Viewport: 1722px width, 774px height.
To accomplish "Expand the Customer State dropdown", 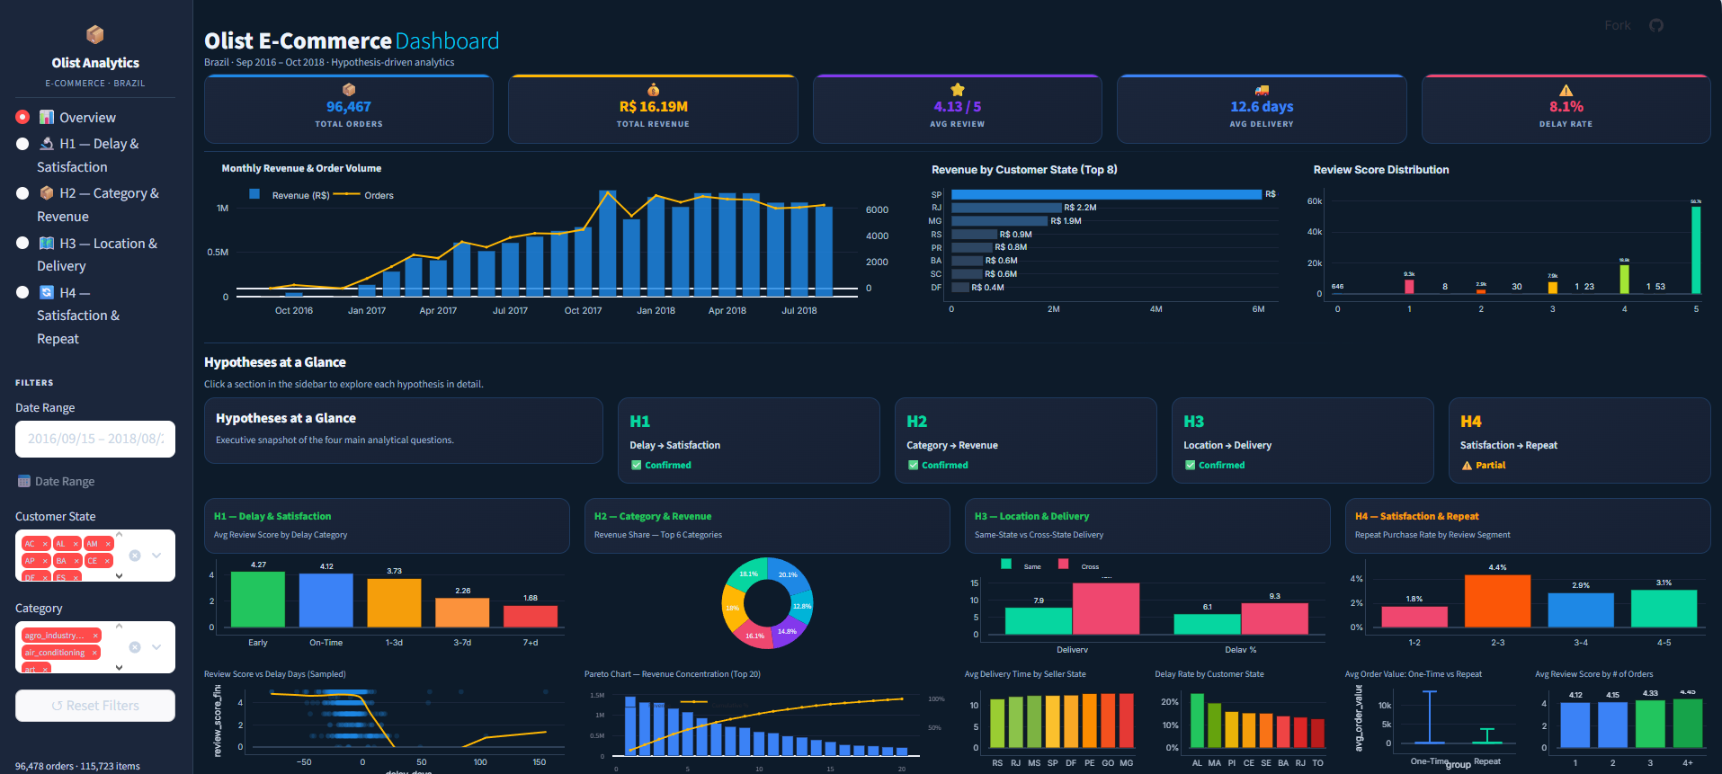I will point(156,556).
